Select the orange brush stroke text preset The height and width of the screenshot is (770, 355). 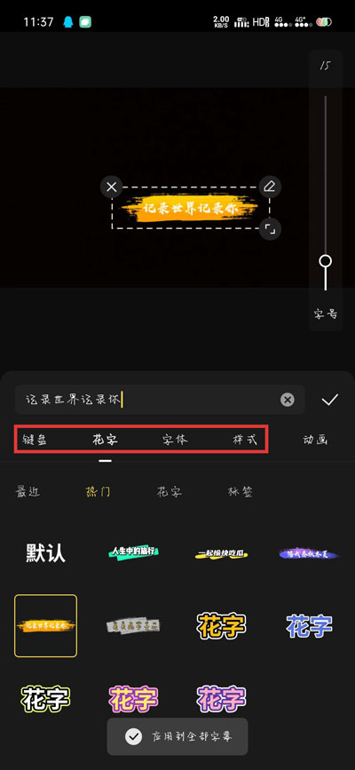point(45,625)
